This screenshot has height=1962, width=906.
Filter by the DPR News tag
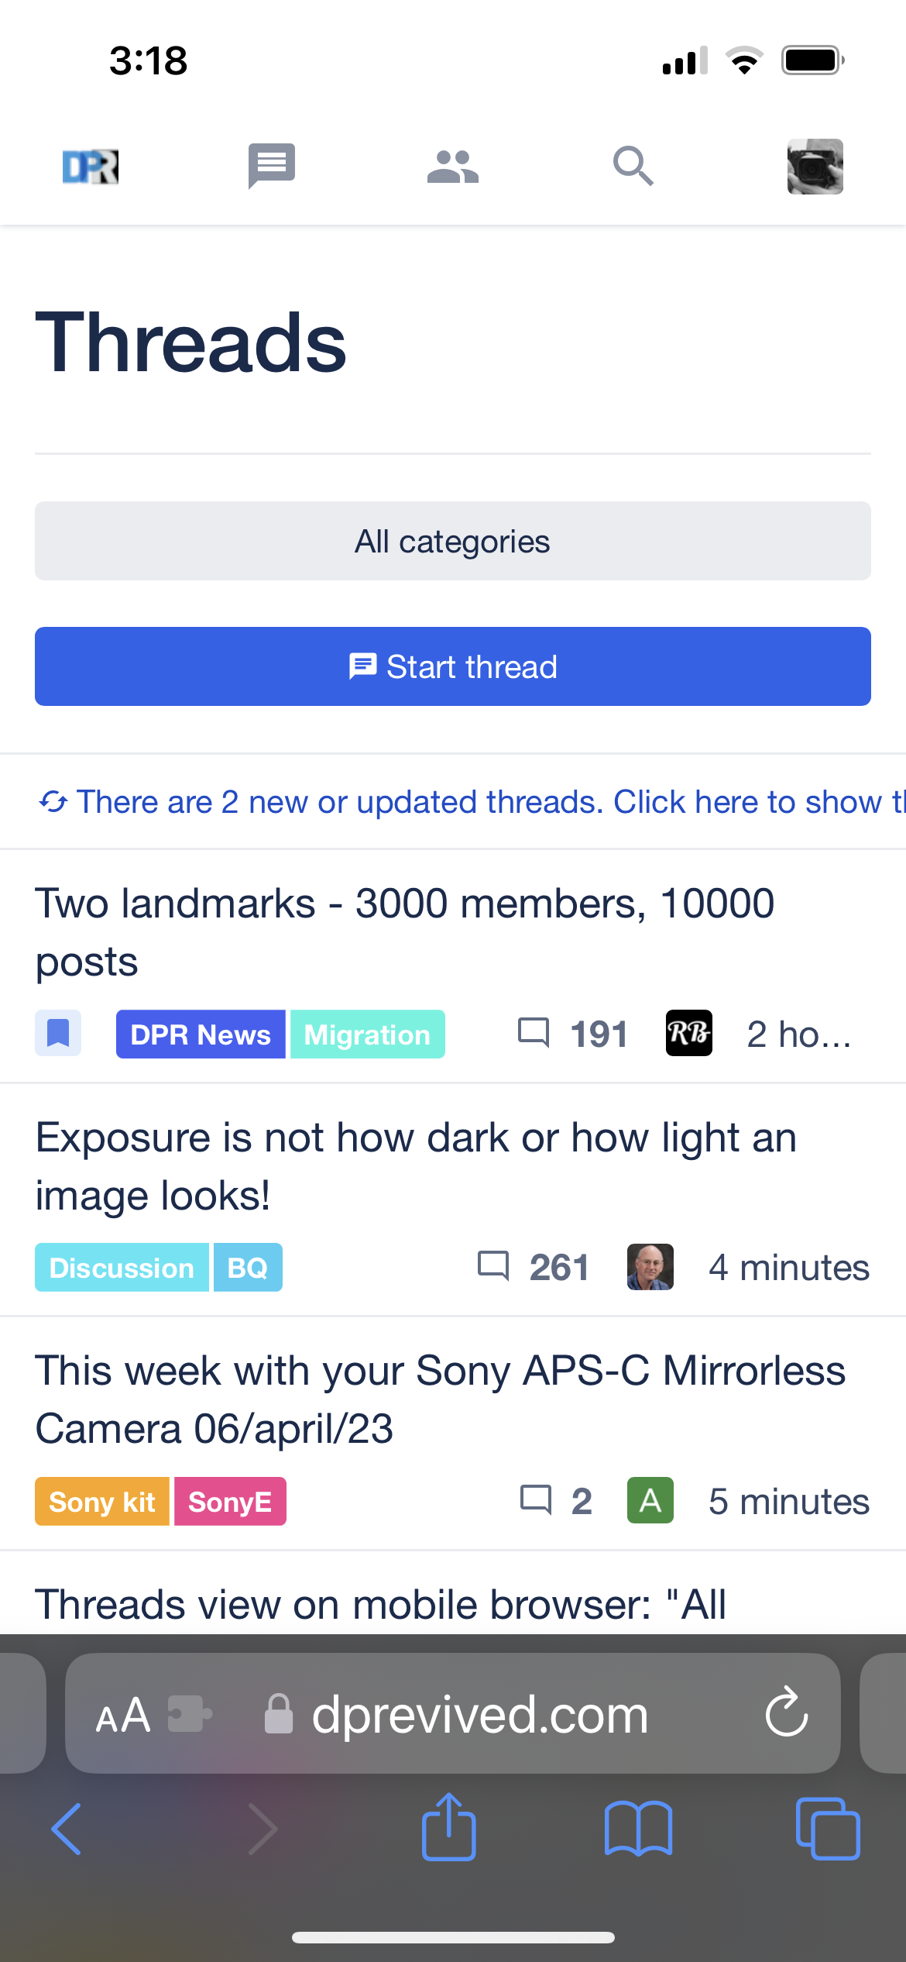point(201,1034)
